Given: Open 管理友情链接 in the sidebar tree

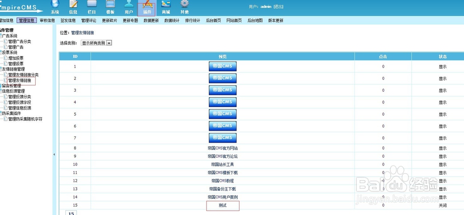Looking at the screenshot, I should (19, 80).
